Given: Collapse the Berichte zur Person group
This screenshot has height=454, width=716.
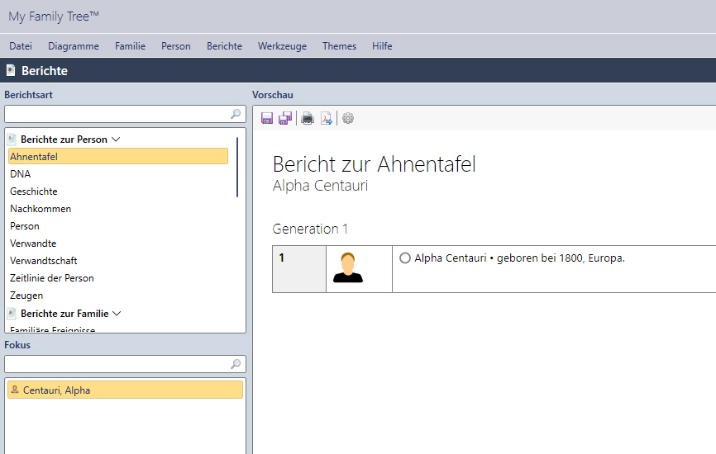Looking at the screenshot, I should pos(116,140).
